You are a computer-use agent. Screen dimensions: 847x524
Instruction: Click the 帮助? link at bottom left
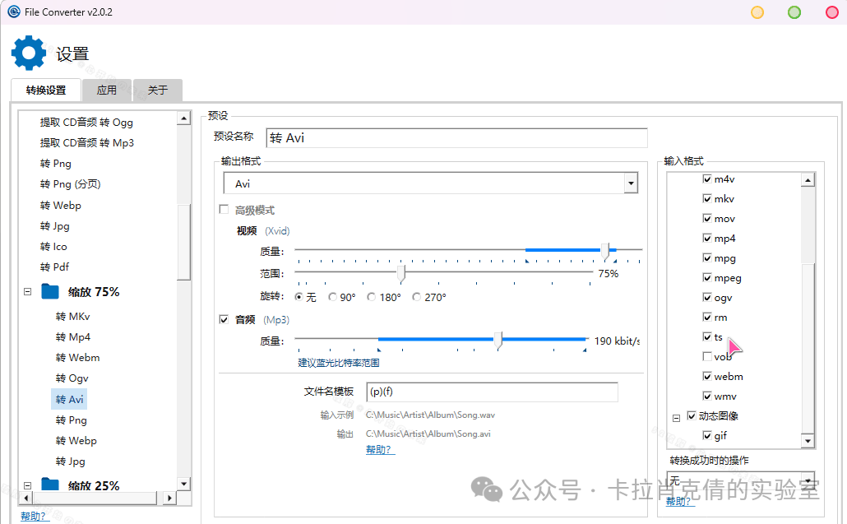[33, 516]
